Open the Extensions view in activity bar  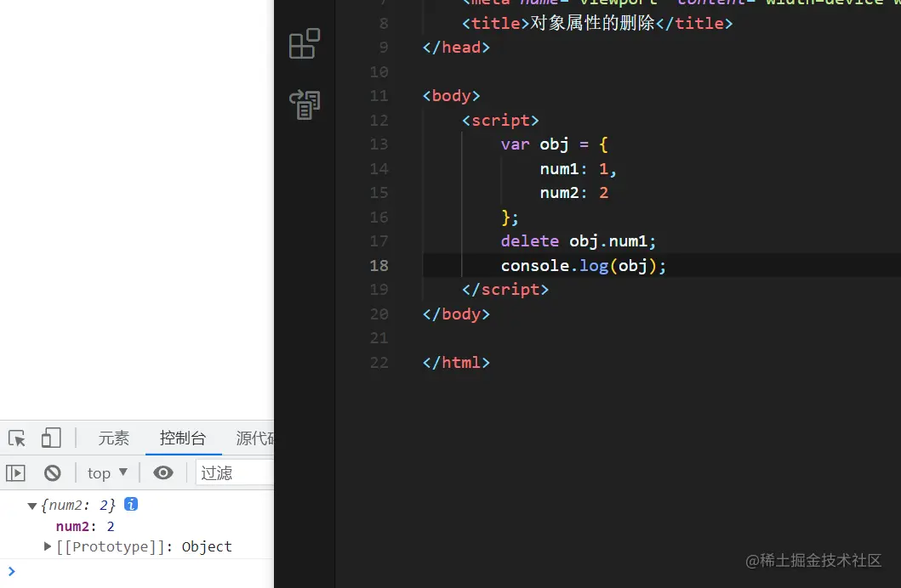[x=305, y=43]
